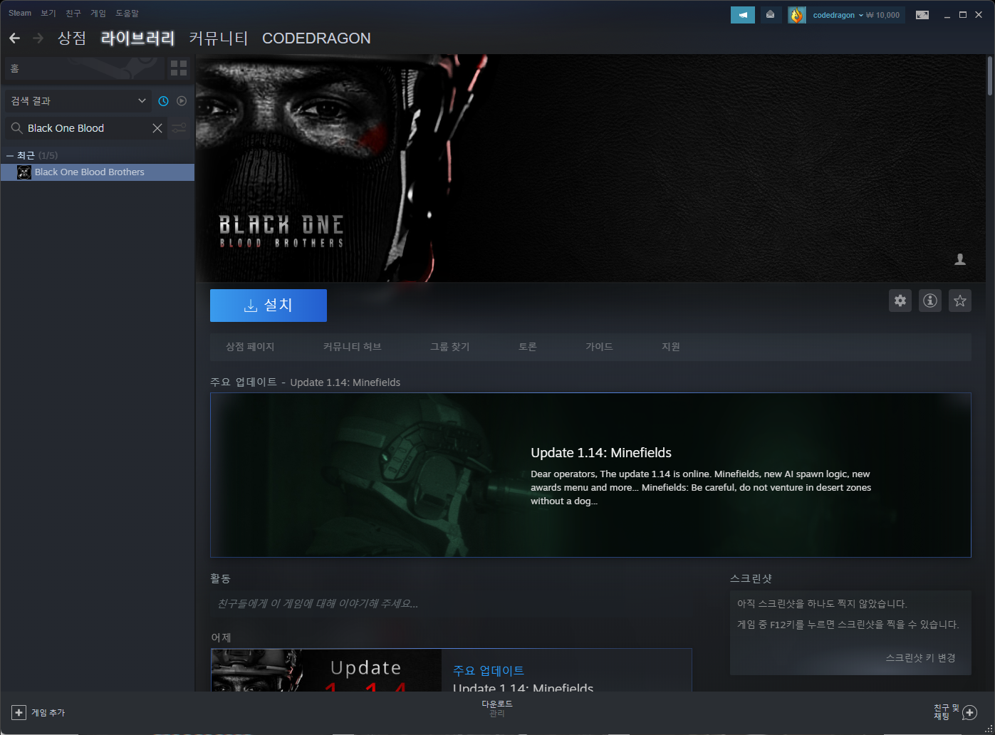Click the activity post text field
Image resolution: width=995 pixels, height=735 pixels.
451,604
